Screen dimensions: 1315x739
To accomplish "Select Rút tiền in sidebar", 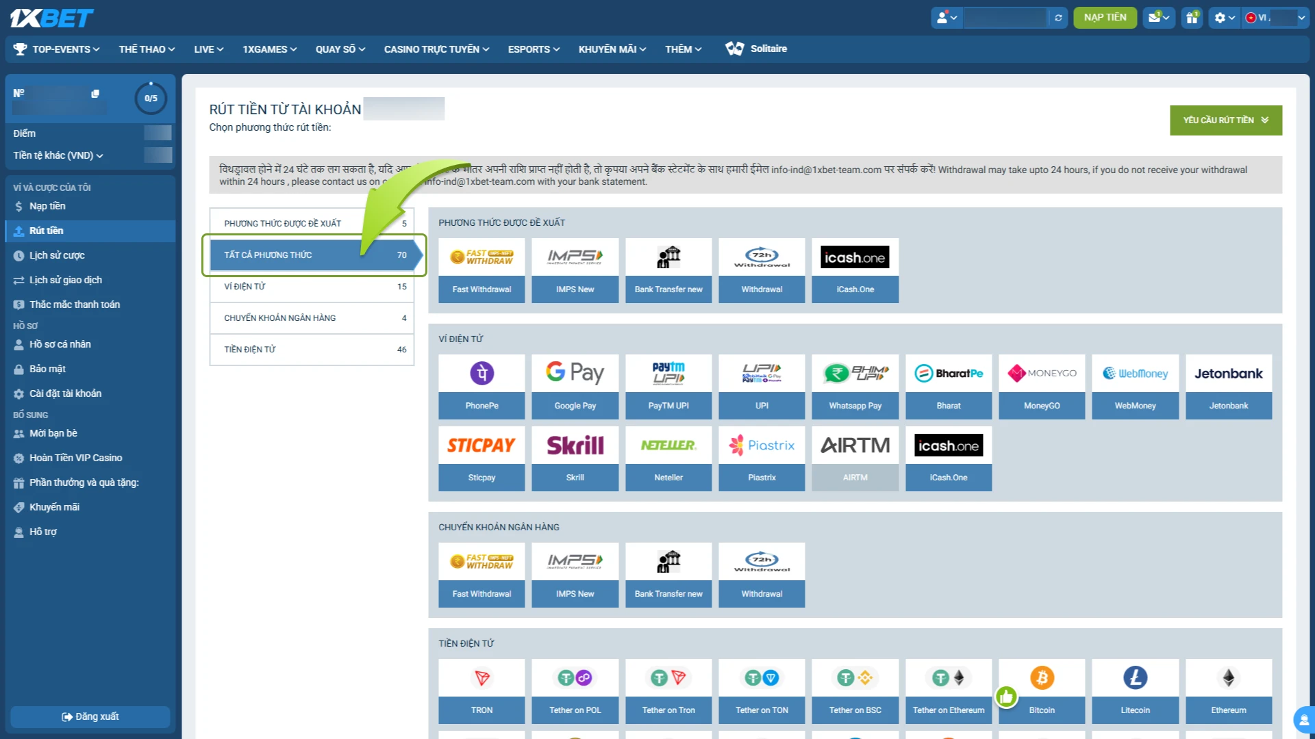I will coord(90,231).
